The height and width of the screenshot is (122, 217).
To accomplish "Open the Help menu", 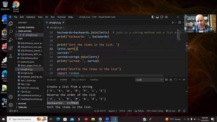I will pos(71,17).
